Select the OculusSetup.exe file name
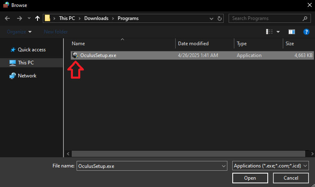 click(98, 55)
